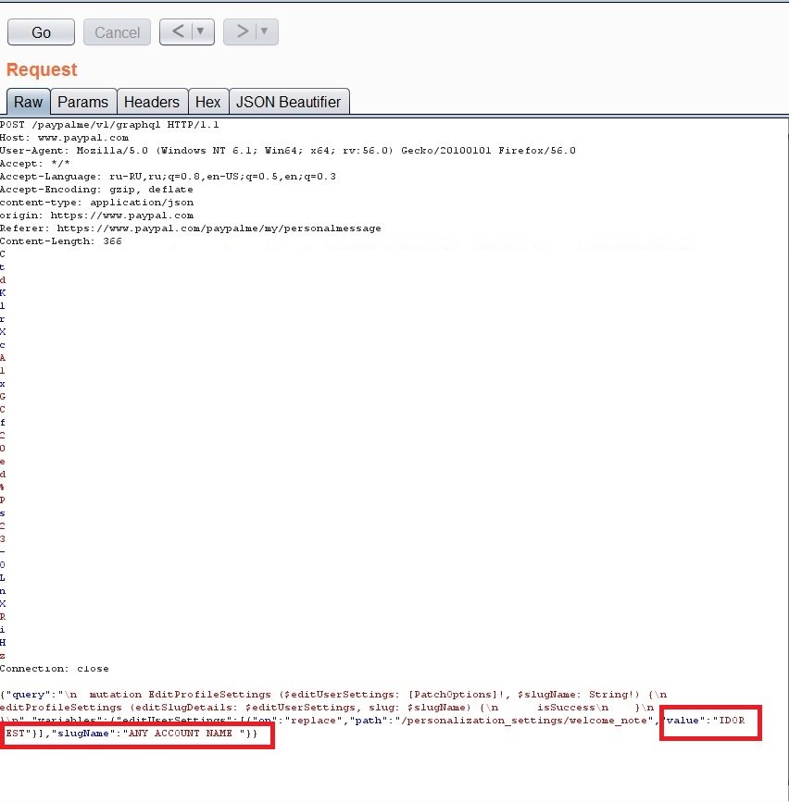The height and width of the screenshot is (802, 789).
Task: Click the Request section heading
Action: pos(42,69)
